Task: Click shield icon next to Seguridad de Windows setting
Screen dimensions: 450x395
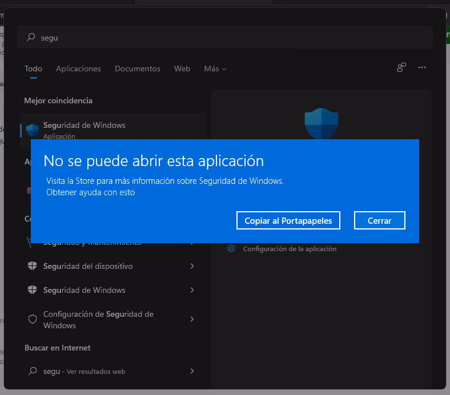Action: click(x=32, y=290)
